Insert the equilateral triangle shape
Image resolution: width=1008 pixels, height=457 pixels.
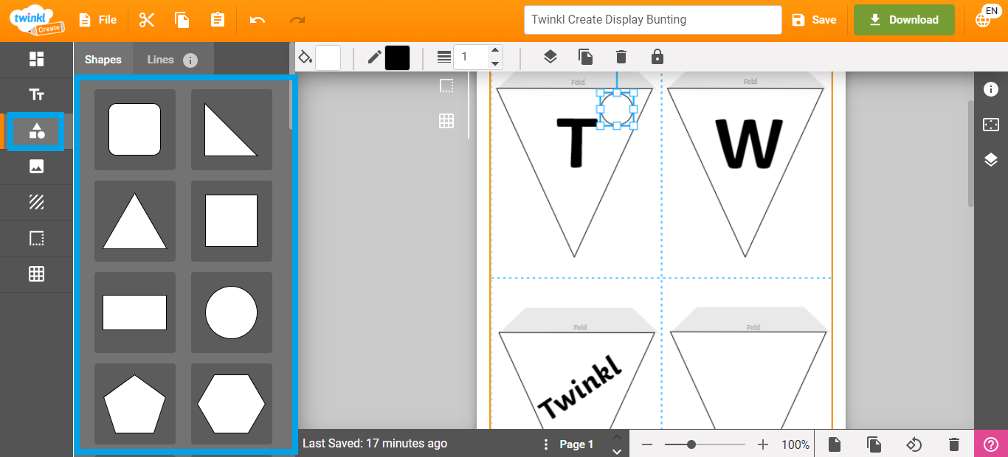[x=135, y=221]
